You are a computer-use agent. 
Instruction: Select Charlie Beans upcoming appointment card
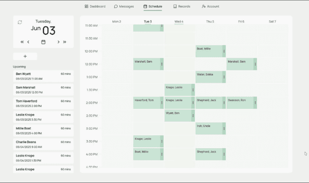coord(43,144)
